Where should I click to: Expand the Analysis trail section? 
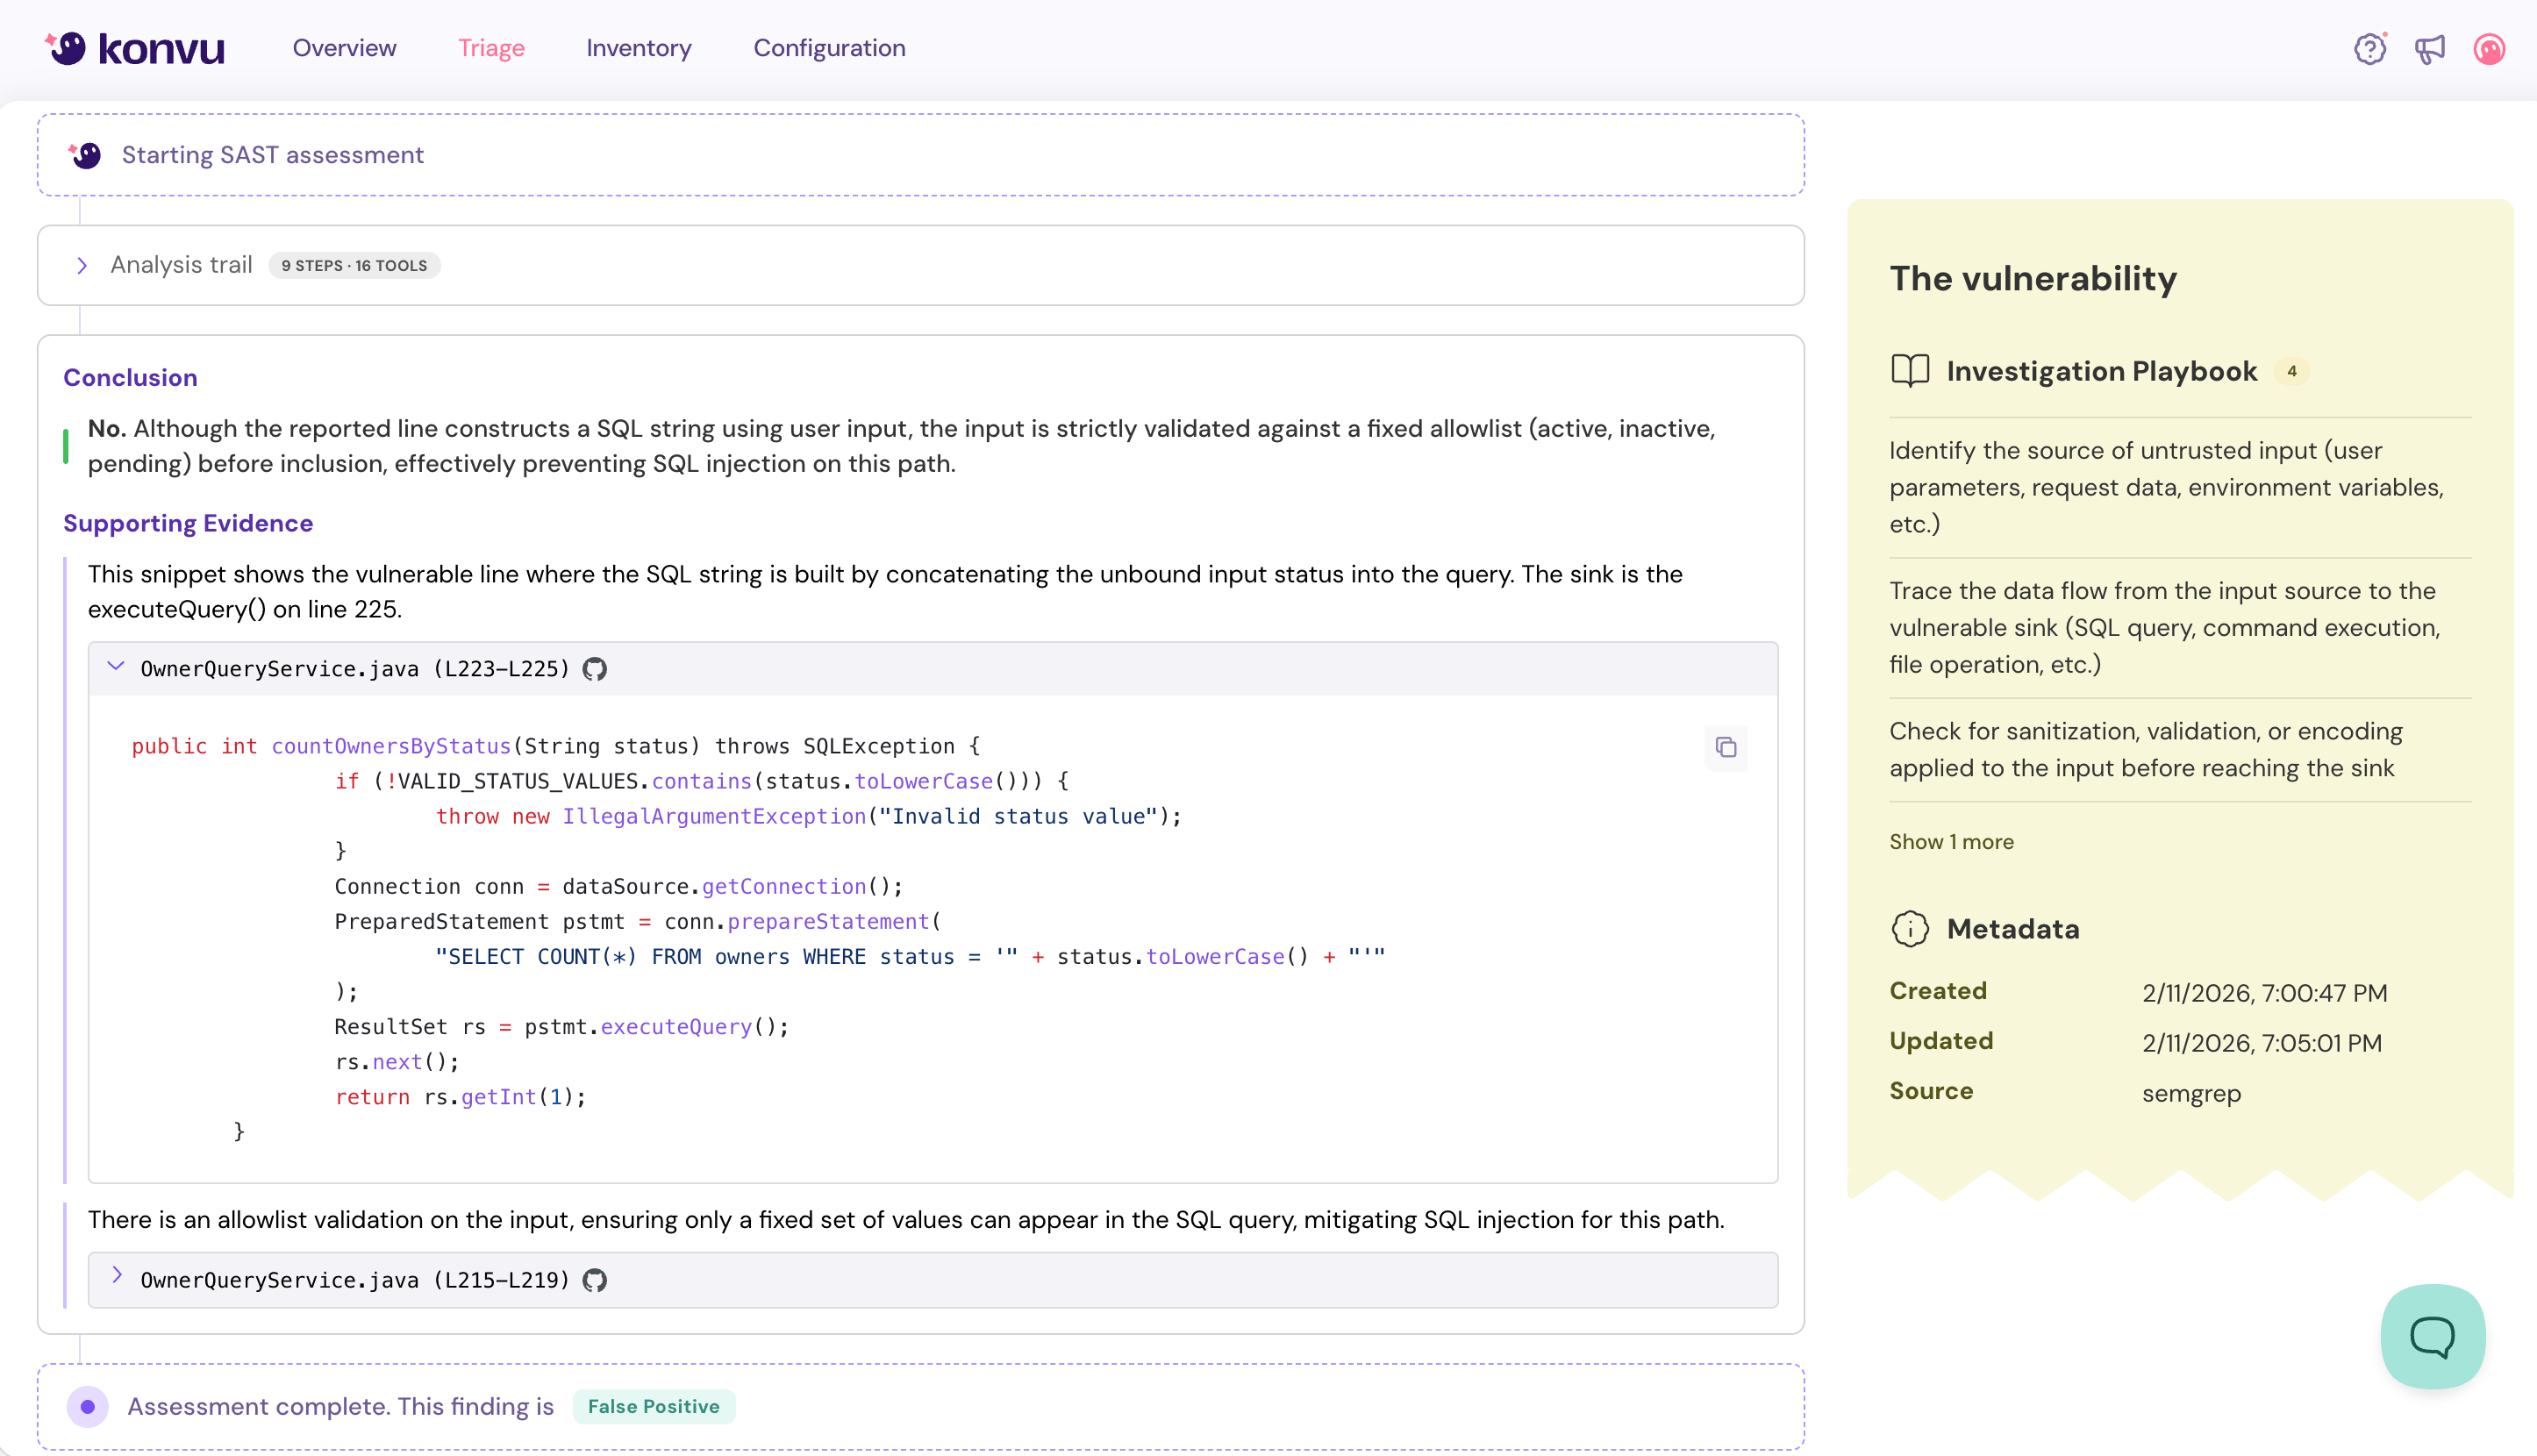click(x=82, y=265)
